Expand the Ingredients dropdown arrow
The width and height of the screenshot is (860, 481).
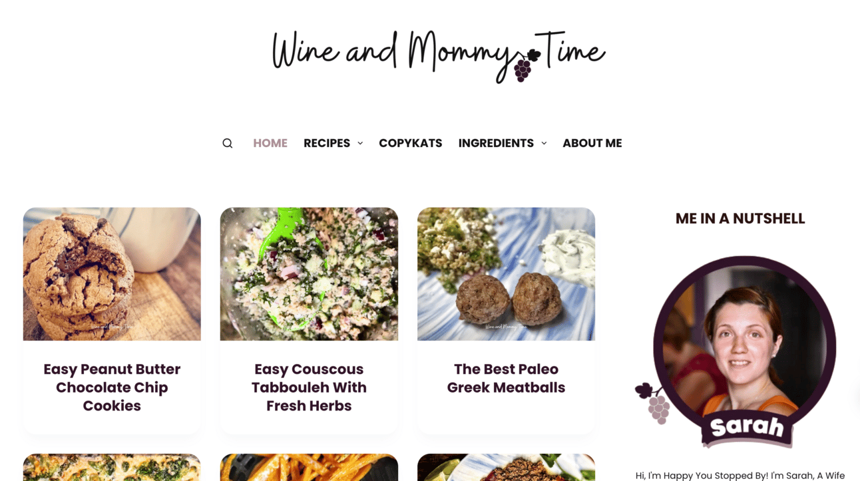[544, 143]
